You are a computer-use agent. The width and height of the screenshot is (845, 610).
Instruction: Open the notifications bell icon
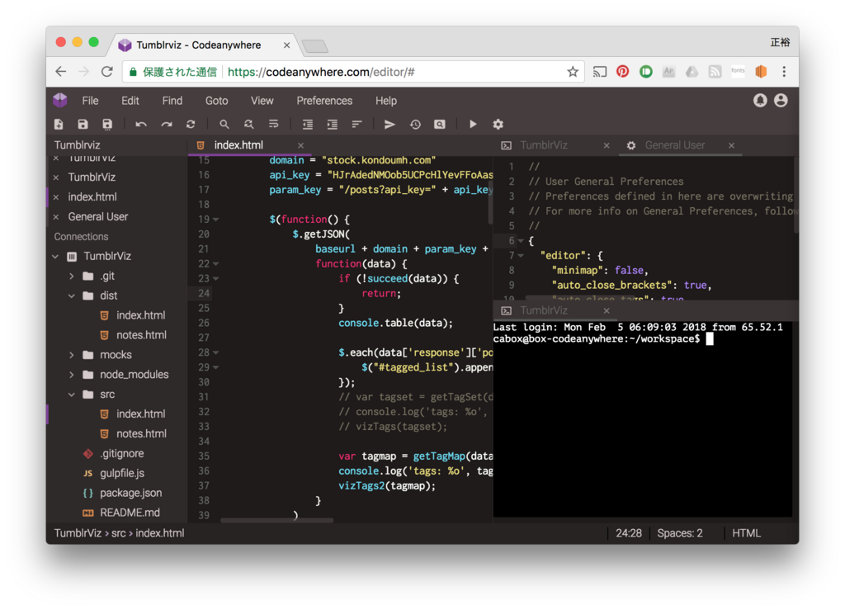[760, 100]
